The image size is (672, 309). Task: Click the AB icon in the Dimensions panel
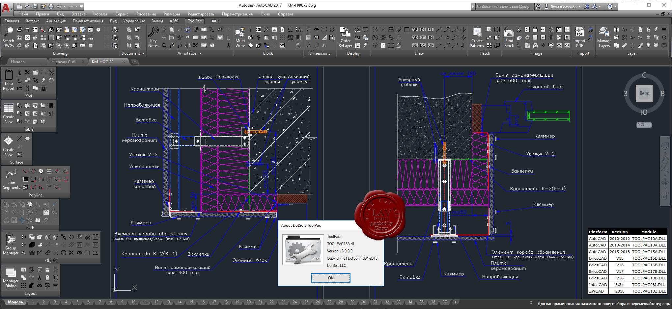pos(316,38)
